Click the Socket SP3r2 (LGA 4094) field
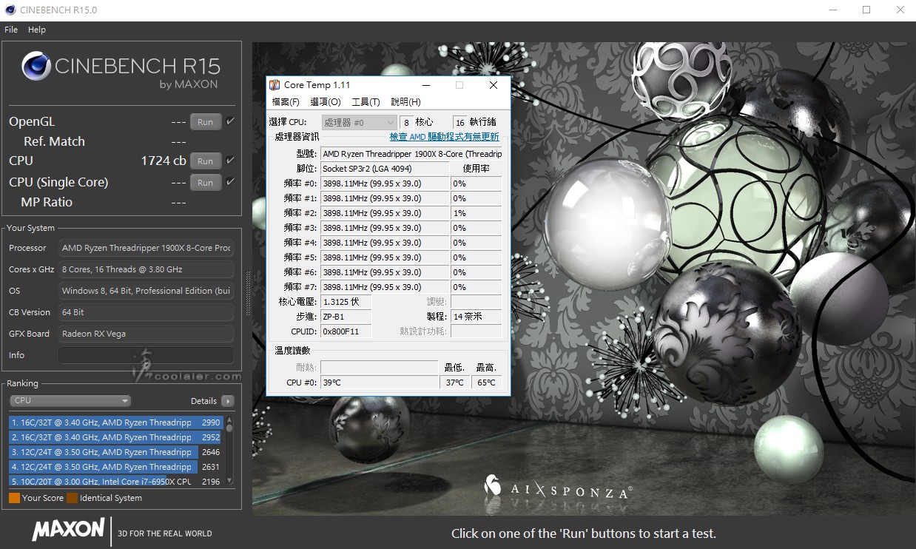The height and width of the screenshot is (549, 916). pos(385,169)
